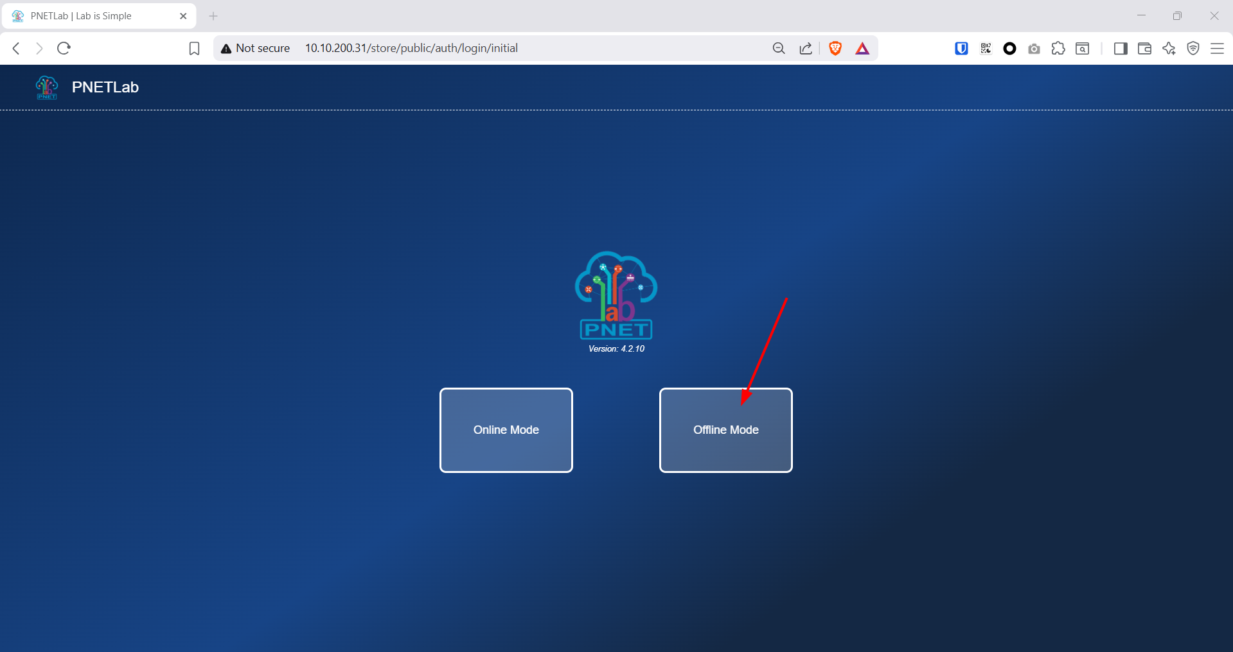Open the Bitwarden extension
This screenshot has height=652, width=1233.
[x=961, y=48]
